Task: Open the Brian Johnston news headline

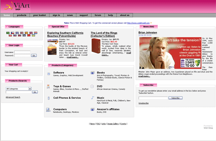Action: [x=148, y=33]
